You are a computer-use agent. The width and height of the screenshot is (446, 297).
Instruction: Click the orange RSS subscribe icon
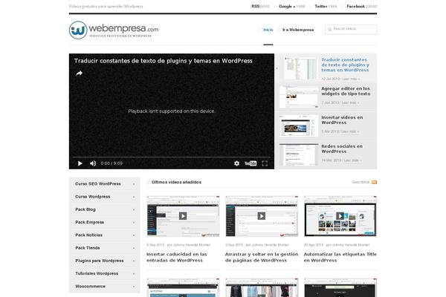(x=375, y=182)
